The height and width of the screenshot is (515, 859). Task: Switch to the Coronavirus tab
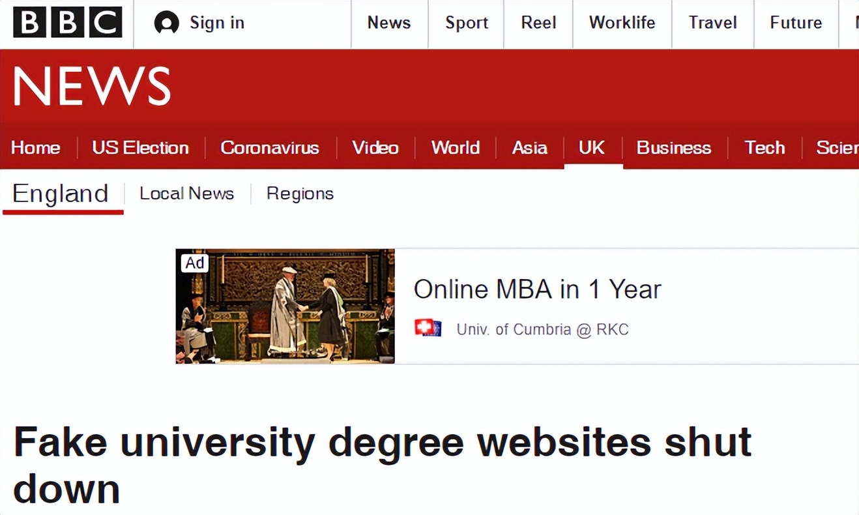270,148
